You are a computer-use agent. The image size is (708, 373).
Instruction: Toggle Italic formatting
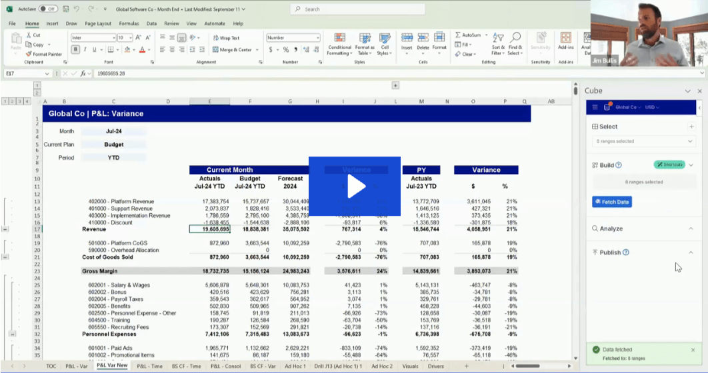(x=85, y=49)
